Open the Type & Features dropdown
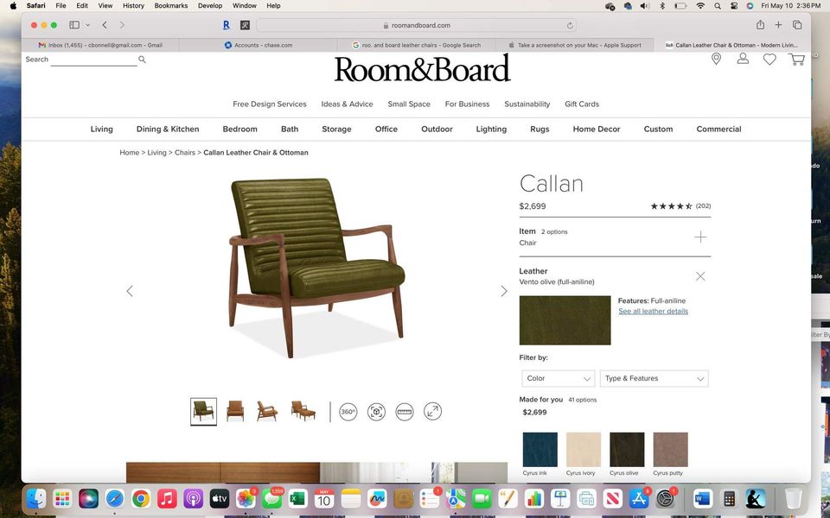 [x=654, y=378]
